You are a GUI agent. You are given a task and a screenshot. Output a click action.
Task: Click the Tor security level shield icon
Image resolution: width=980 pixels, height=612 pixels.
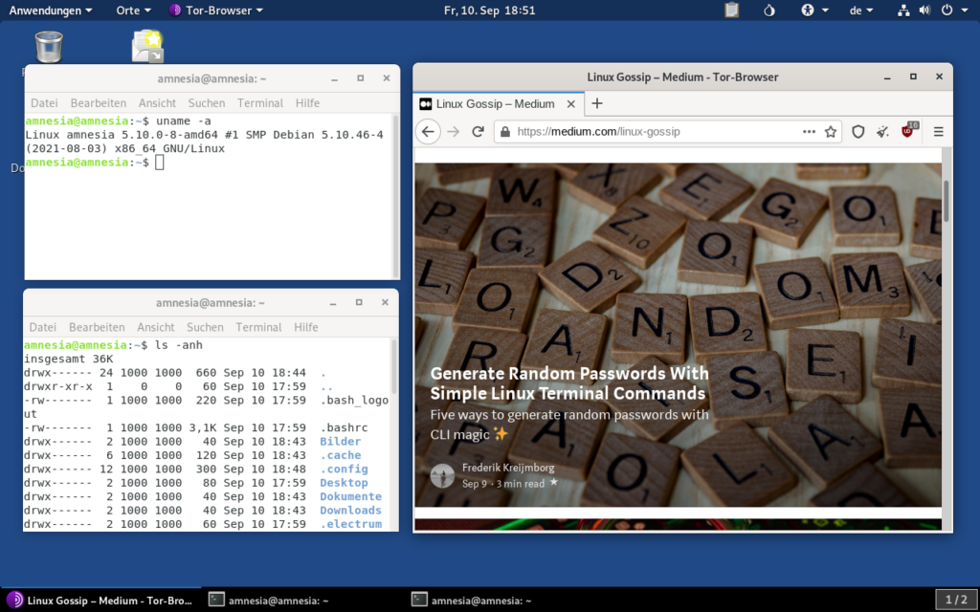point(858,132)
